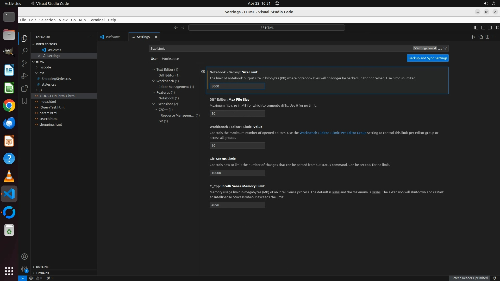Switch to the Workspace settings tab
The width and height of the screenshot is (500, 281).
(170, 59)
